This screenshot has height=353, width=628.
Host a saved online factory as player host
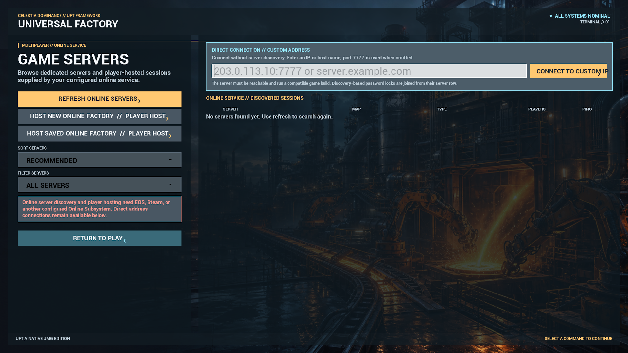[x=99, y=133]
